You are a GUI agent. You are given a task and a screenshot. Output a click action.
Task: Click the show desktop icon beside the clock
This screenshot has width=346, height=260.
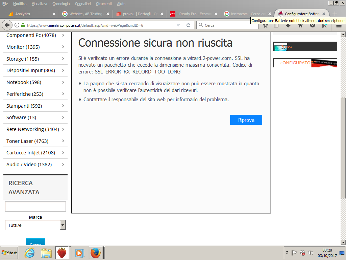click(x=342, y=253)
